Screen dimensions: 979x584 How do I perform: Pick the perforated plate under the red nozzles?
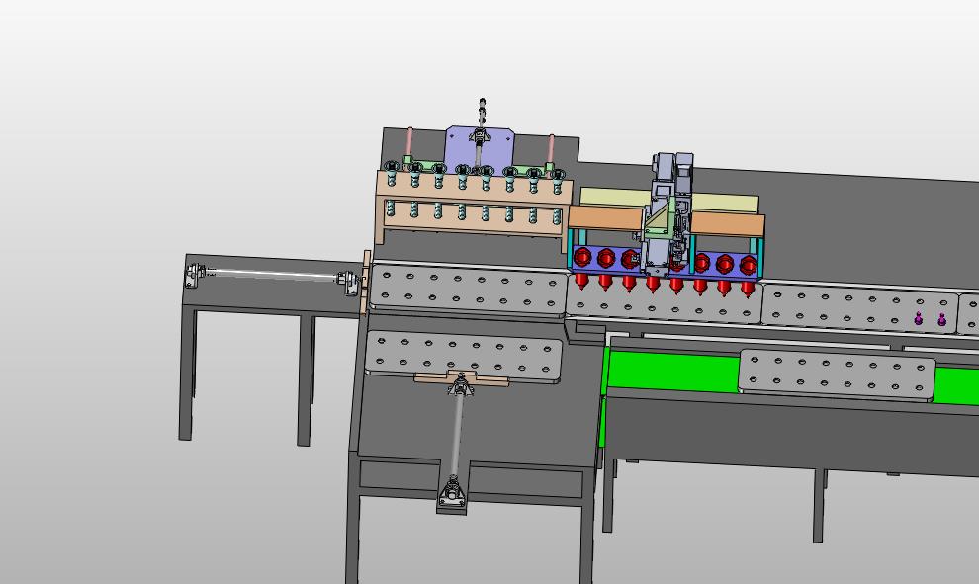pos(664,301)
